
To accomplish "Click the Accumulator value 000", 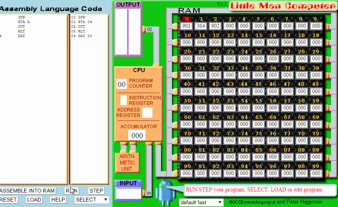I will coord(137,135).
